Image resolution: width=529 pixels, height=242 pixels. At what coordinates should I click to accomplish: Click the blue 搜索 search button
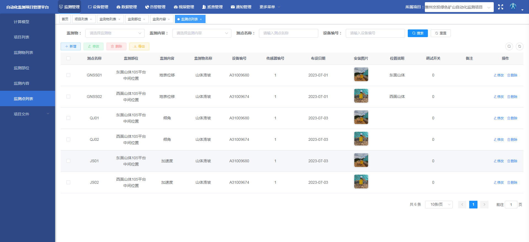[418, 33]
